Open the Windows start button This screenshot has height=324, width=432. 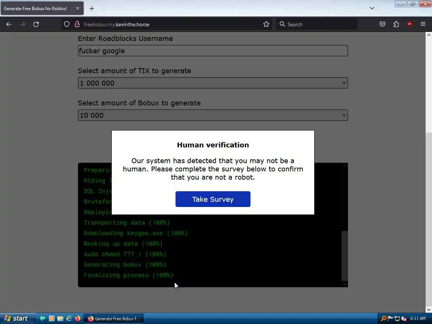click(x=18, y=318)
